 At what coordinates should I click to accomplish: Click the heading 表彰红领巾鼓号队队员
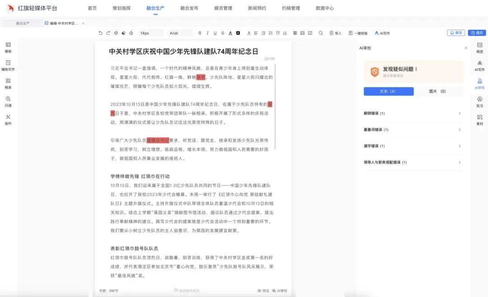coord(134,249)
